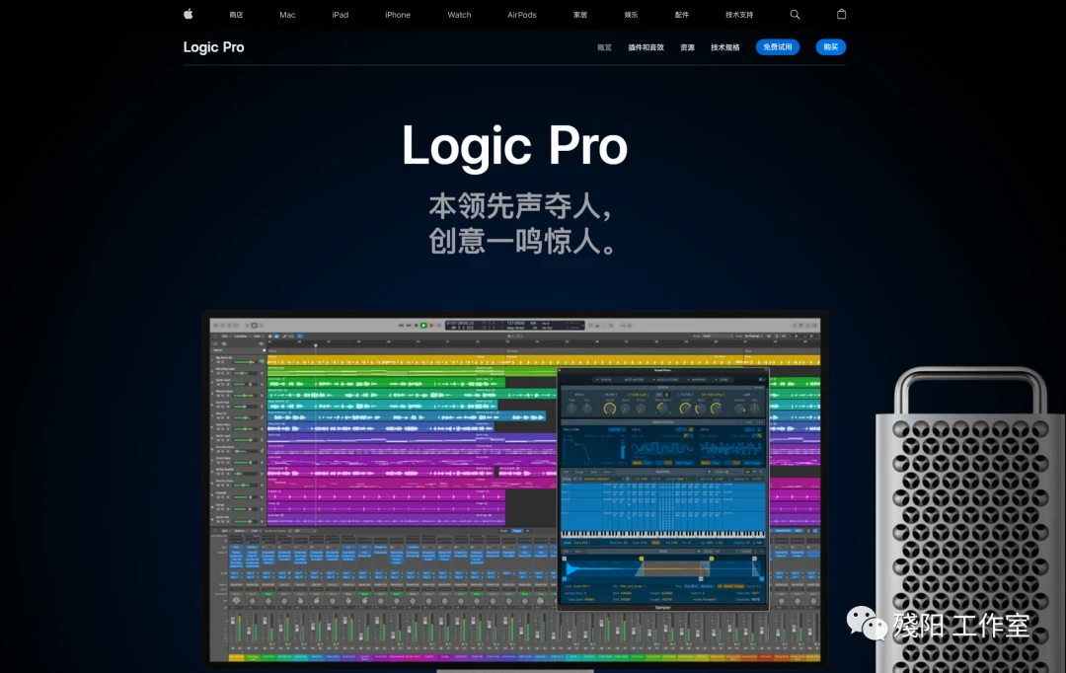
Task: Open the Apple logo home link
Action: click(189, 14)
